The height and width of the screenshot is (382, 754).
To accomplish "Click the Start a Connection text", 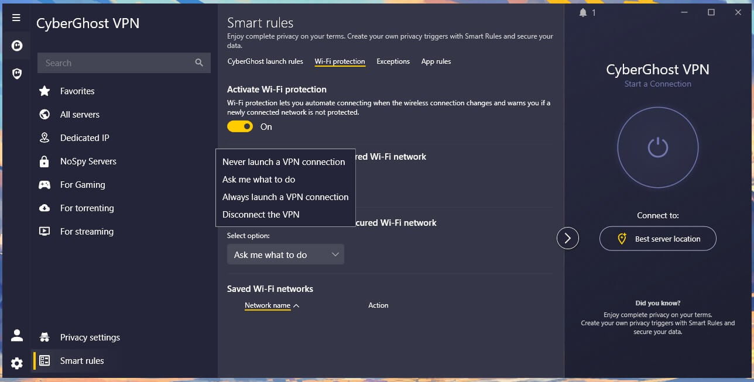I will pyautogui.click(x=657, y=84).
